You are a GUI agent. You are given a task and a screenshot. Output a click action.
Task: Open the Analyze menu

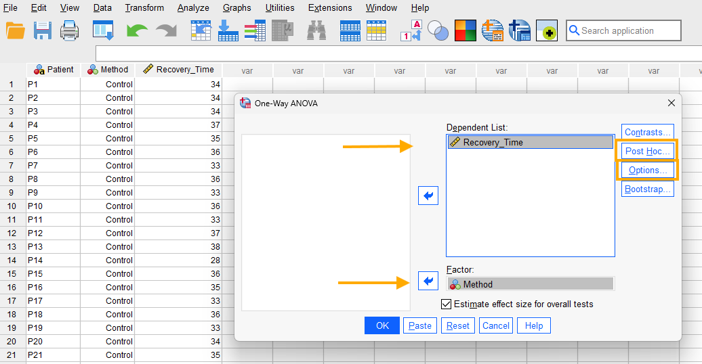pos(193,8)
